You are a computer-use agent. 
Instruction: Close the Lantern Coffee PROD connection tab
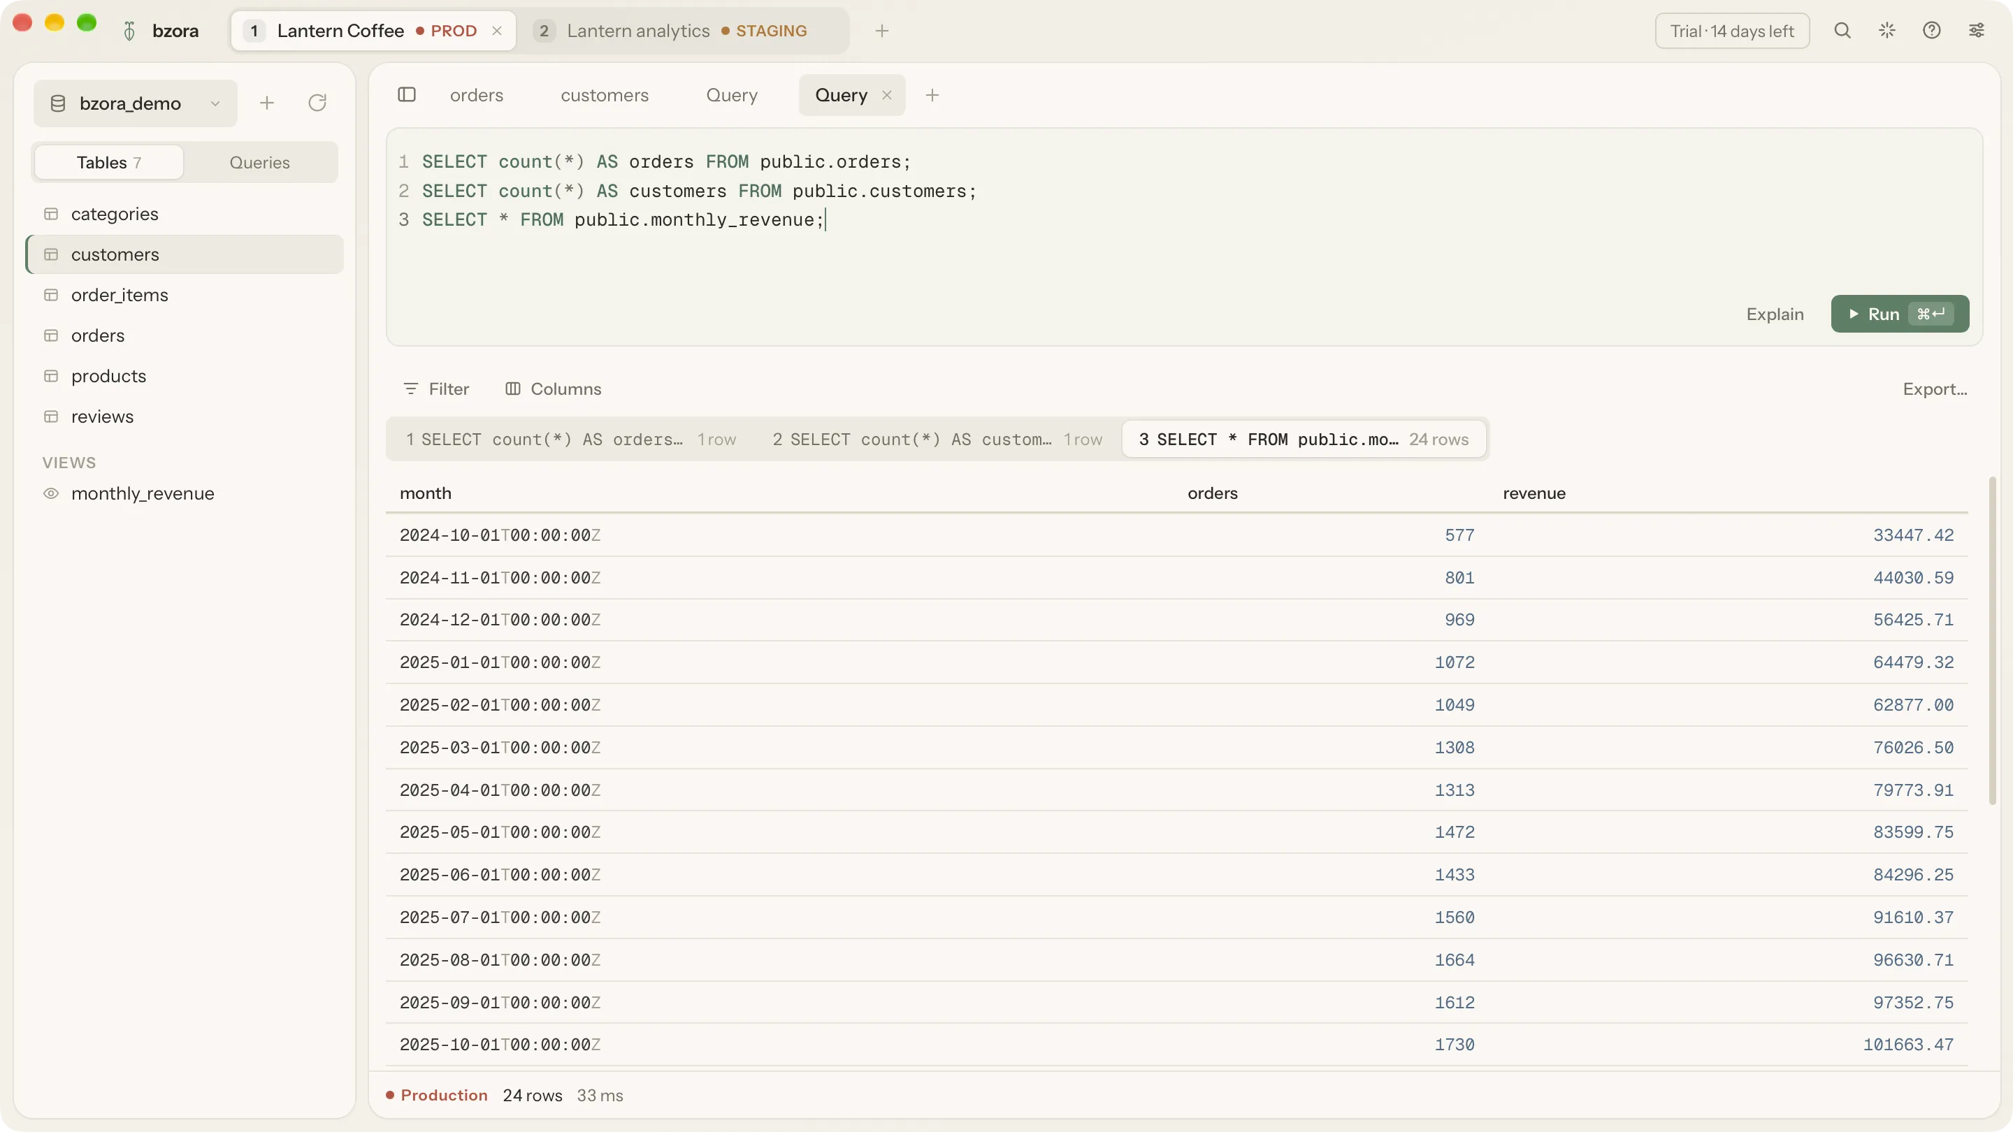[496, 31]
